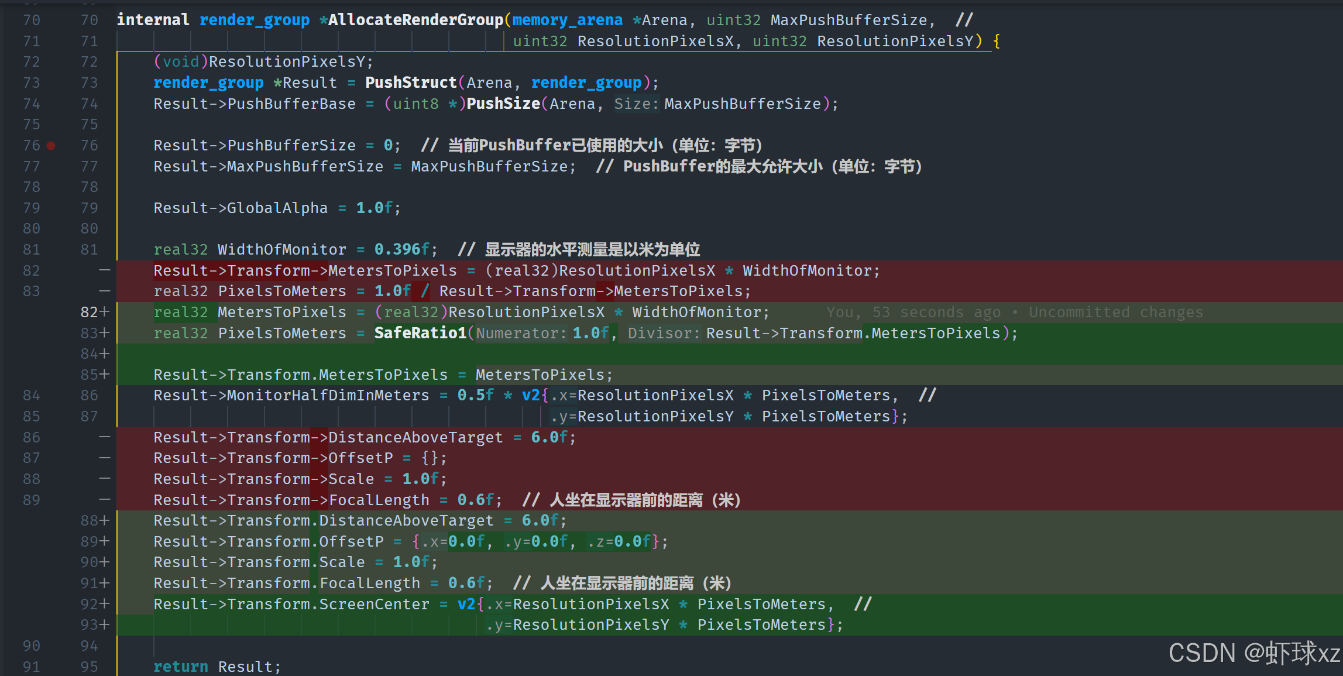Click the 'Size:' inlay hint in PushSize
Screen dimensions: 1343x676
point(636,104)
